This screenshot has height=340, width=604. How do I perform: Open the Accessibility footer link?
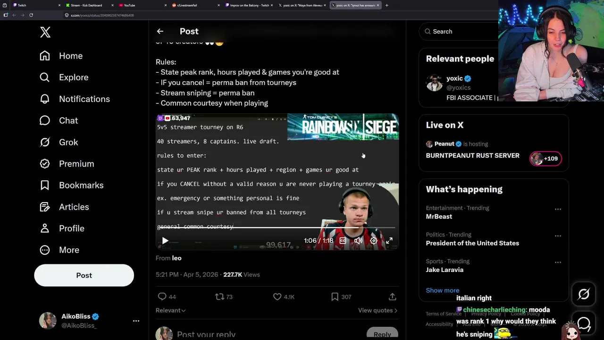coord(439,324)
